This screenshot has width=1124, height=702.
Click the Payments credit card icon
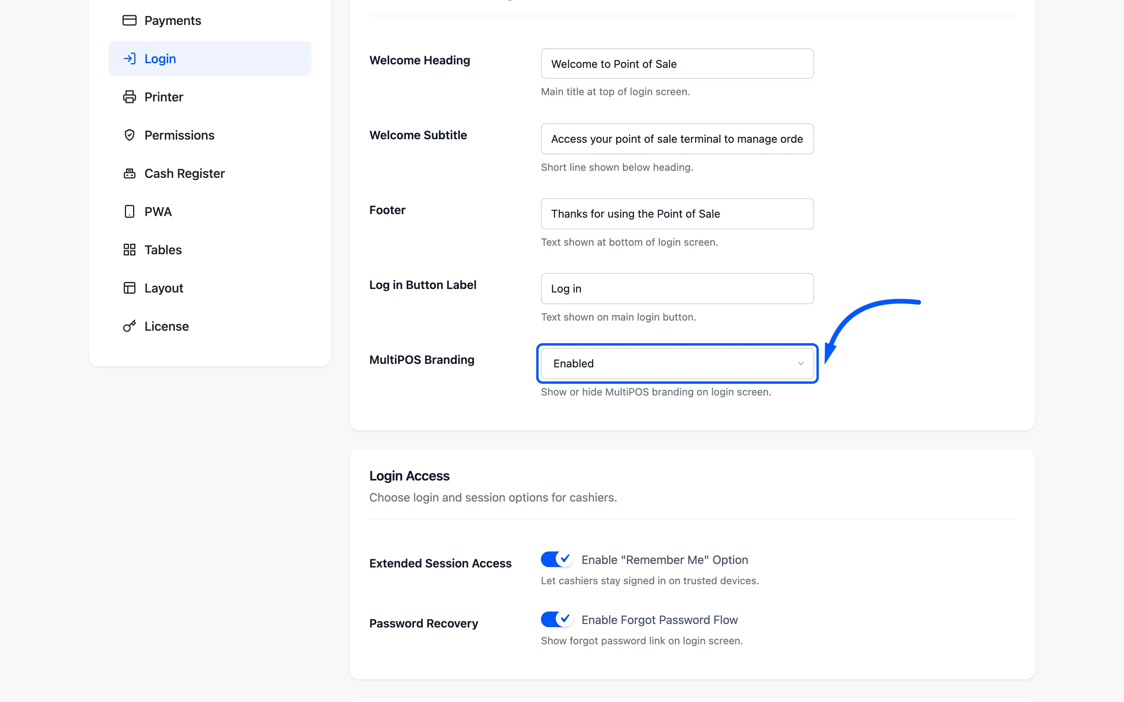[129, 20]
